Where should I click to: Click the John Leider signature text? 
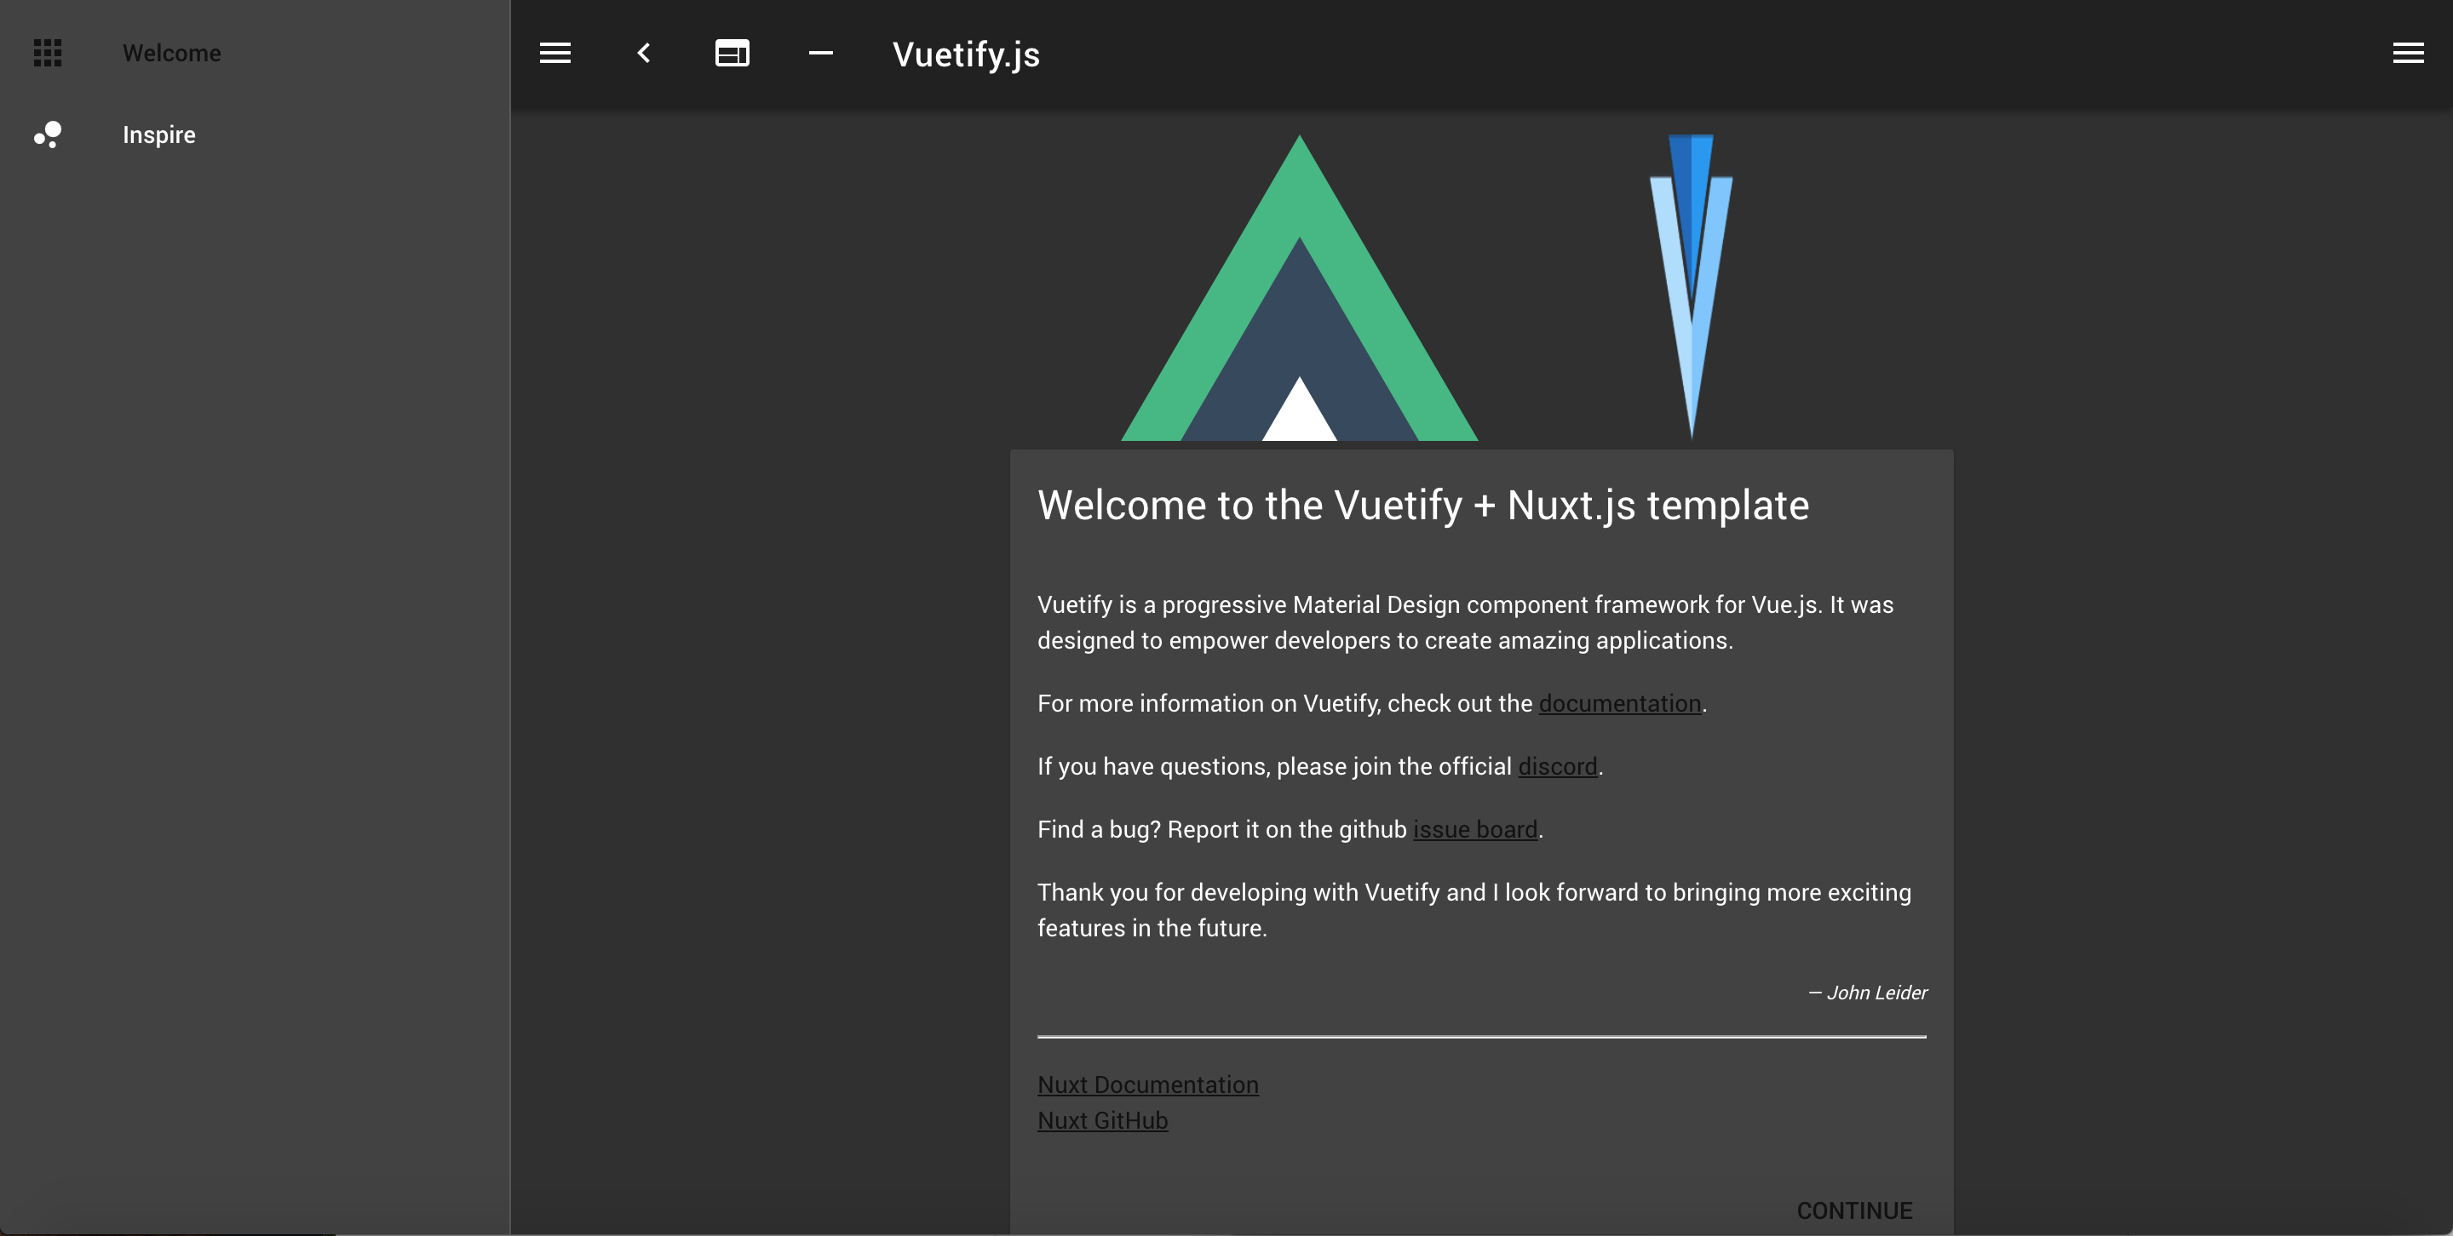click(1867, 993)
